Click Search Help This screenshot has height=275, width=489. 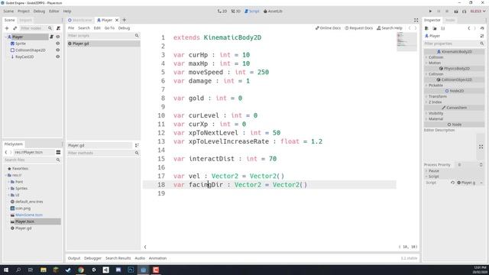point(390,28)
